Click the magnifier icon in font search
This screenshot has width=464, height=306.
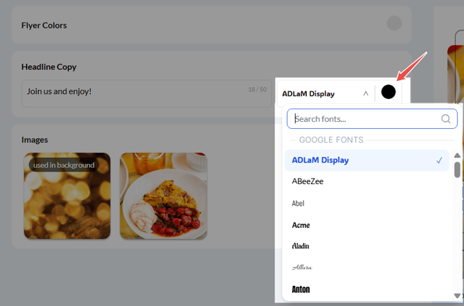pos(446,118)
